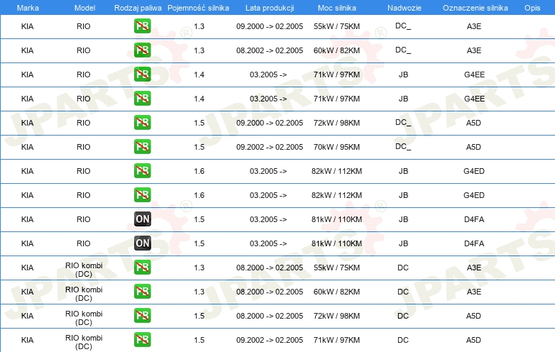This screenshot has width=555, height=352.
Task: Select the 70kW / 95KM power cell
Action: (336, 147)
